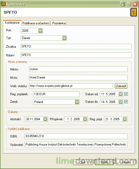Open the Datum do date picker arrow
Screen dimensions: 139x169
pyautogui.click(x=120, y=102)
